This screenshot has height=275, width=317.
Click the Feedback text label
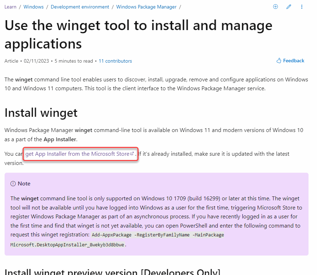click(x=294, y=61)
